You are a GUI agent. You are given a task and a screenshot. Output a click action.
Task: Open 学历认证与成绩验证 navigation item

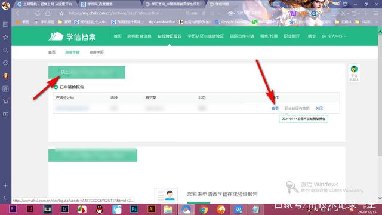point(205,36)
